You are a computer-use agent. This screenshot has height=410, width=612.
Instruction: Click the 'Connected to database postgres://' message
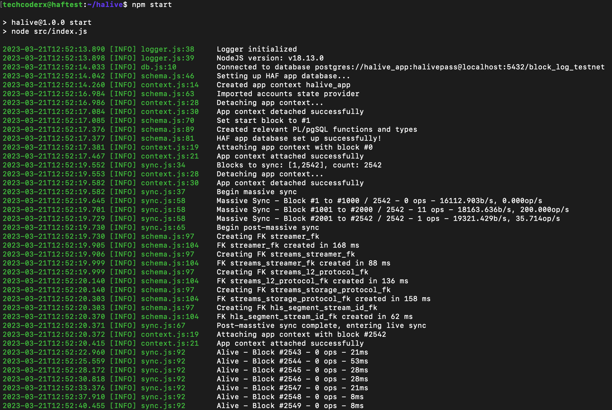411,67
